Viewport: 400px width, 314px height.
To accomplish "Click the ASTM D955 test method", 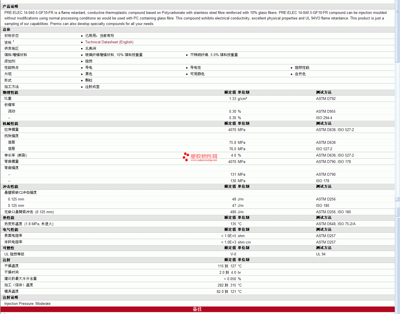I will point(326,112).
